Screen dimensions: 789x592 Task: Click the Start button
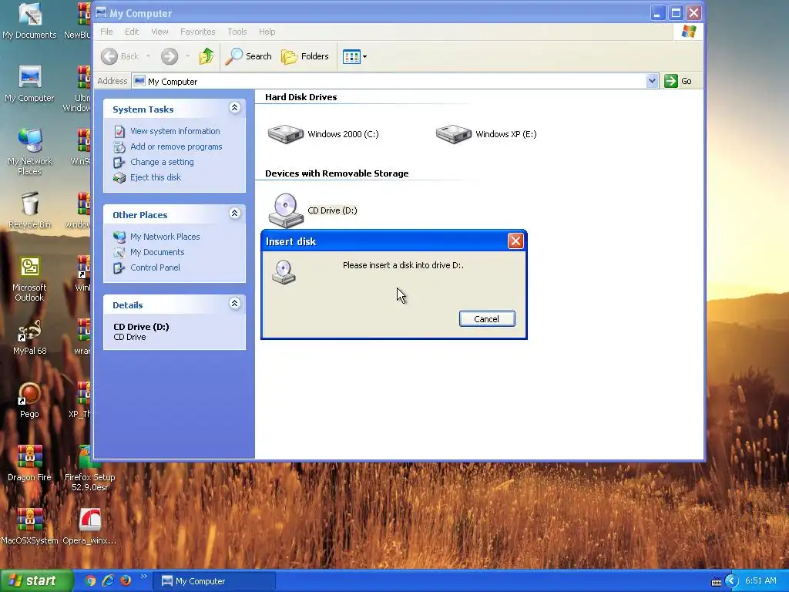[35, 581]
